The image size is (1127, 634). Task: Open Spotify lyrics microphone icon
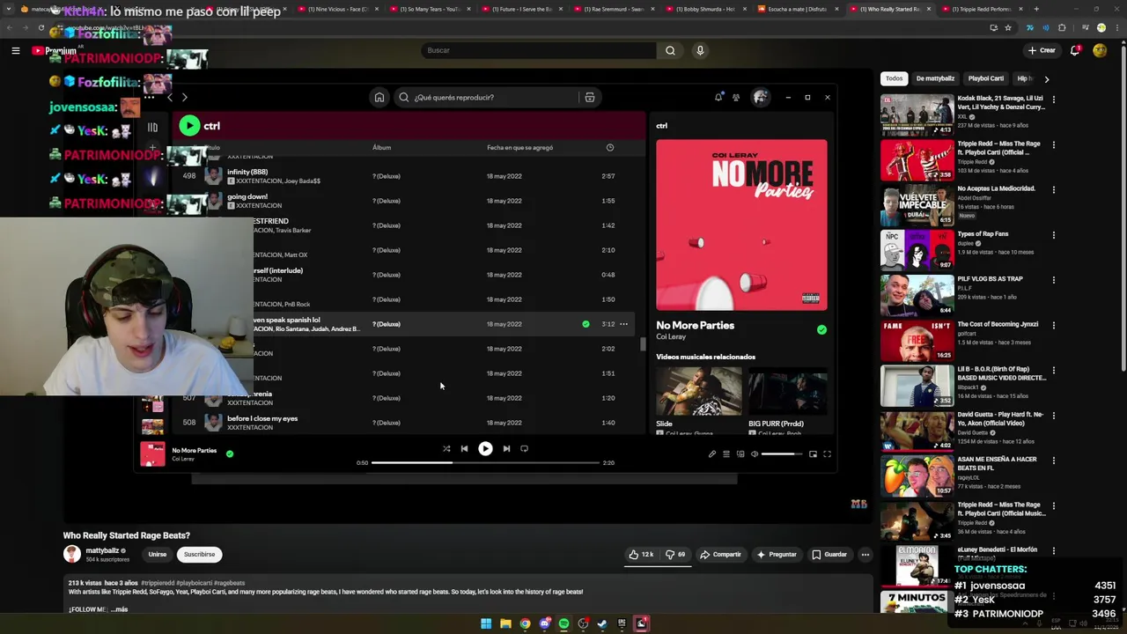coord(712,454)
